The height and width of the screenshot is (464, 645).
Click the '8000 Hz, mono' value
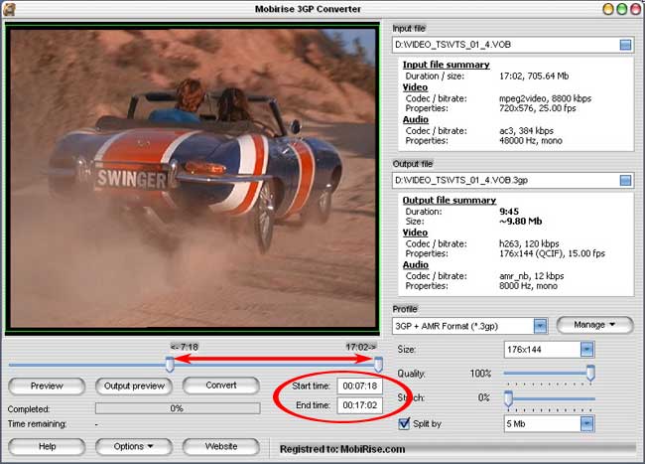click(528, 286)
